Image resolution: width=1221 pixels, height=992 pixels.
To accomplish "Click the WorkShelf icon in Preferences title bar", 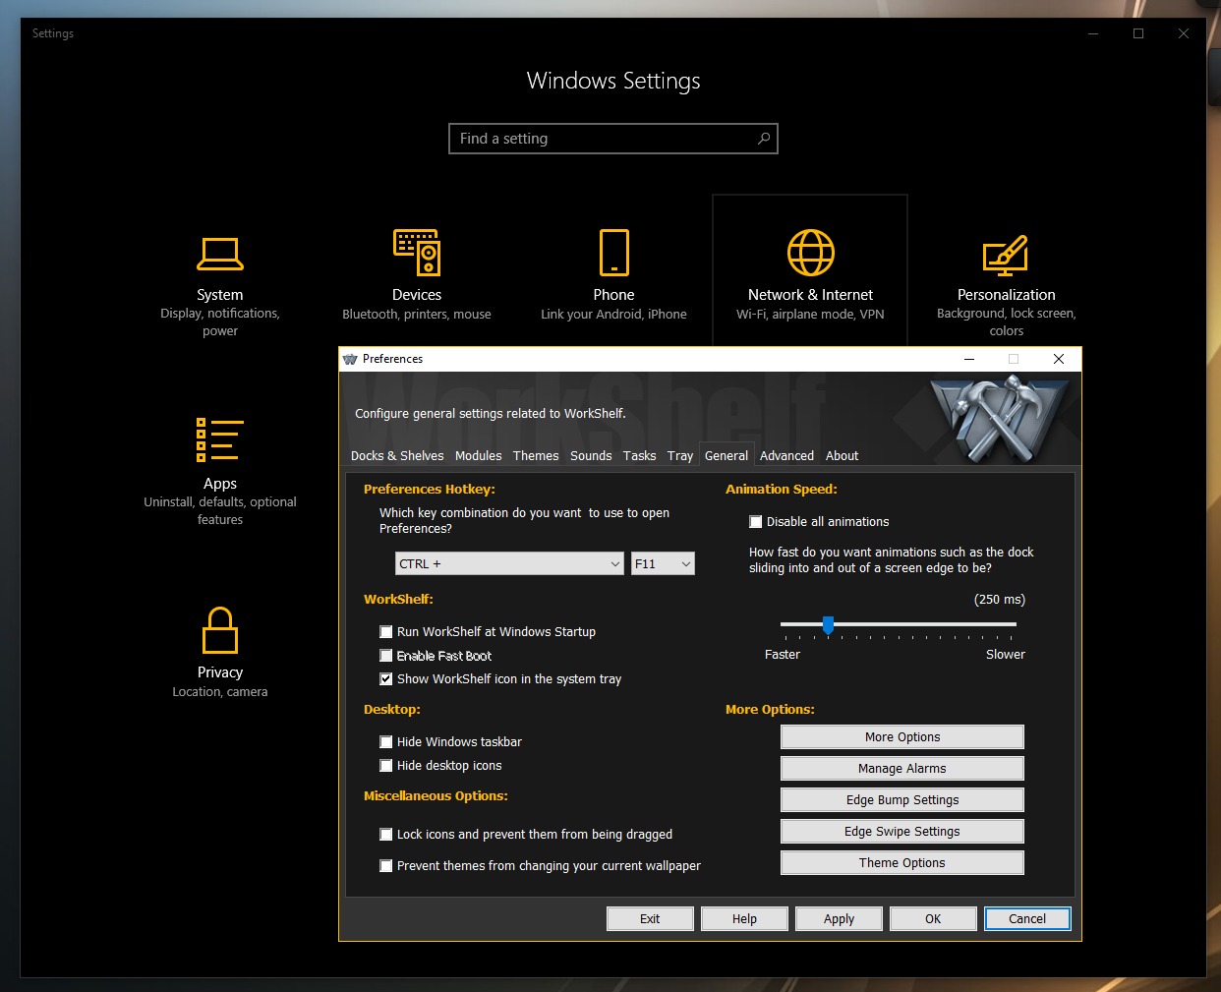I will 350,359.
